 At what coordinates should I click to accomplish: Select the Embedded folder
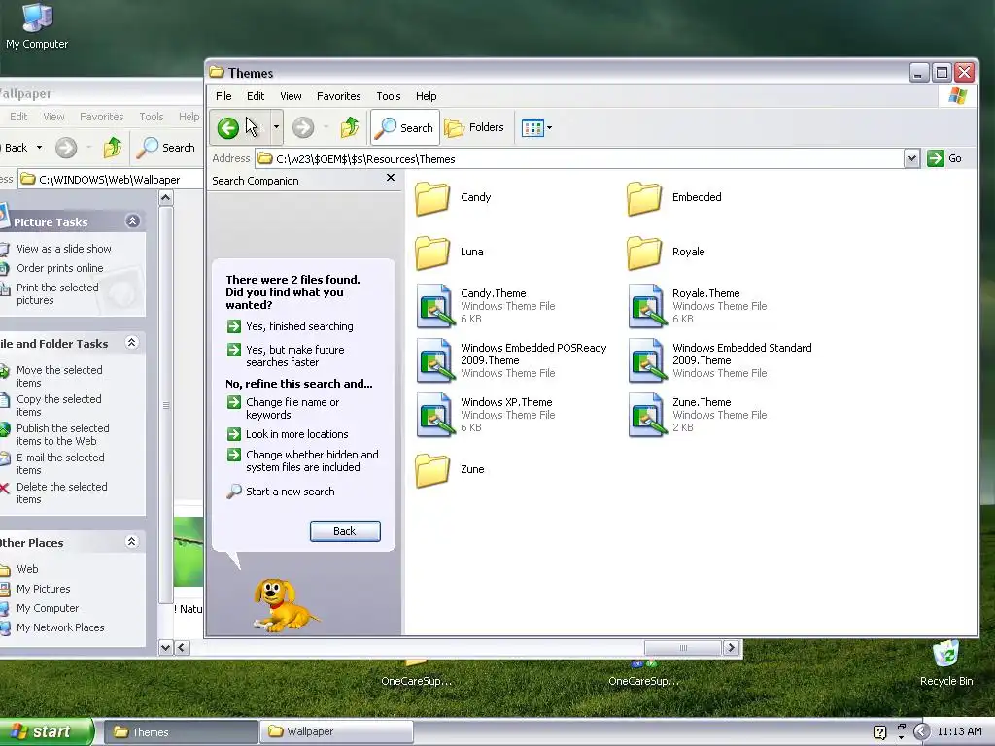[x=674, y=198]
